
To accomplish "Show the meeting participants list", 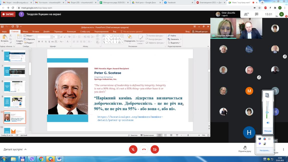I will click(246, 14).
